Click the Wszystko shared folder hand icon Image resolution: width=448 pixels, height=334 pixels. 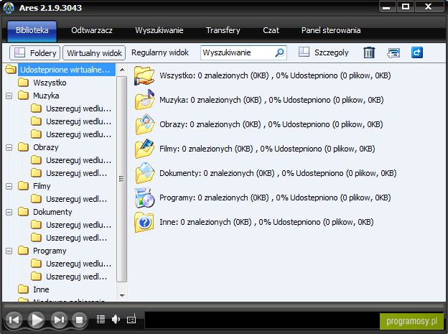(144, 75)
